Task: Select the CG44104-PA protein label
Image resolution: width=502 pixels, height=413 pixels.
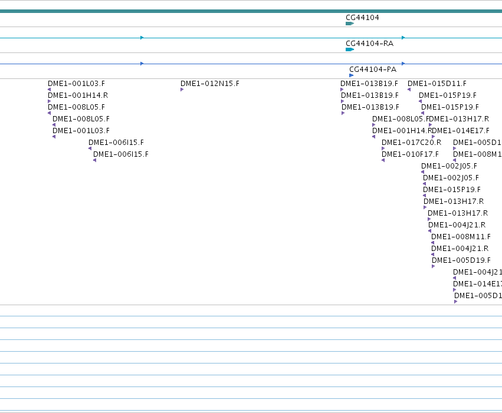Action: (373, 70)
